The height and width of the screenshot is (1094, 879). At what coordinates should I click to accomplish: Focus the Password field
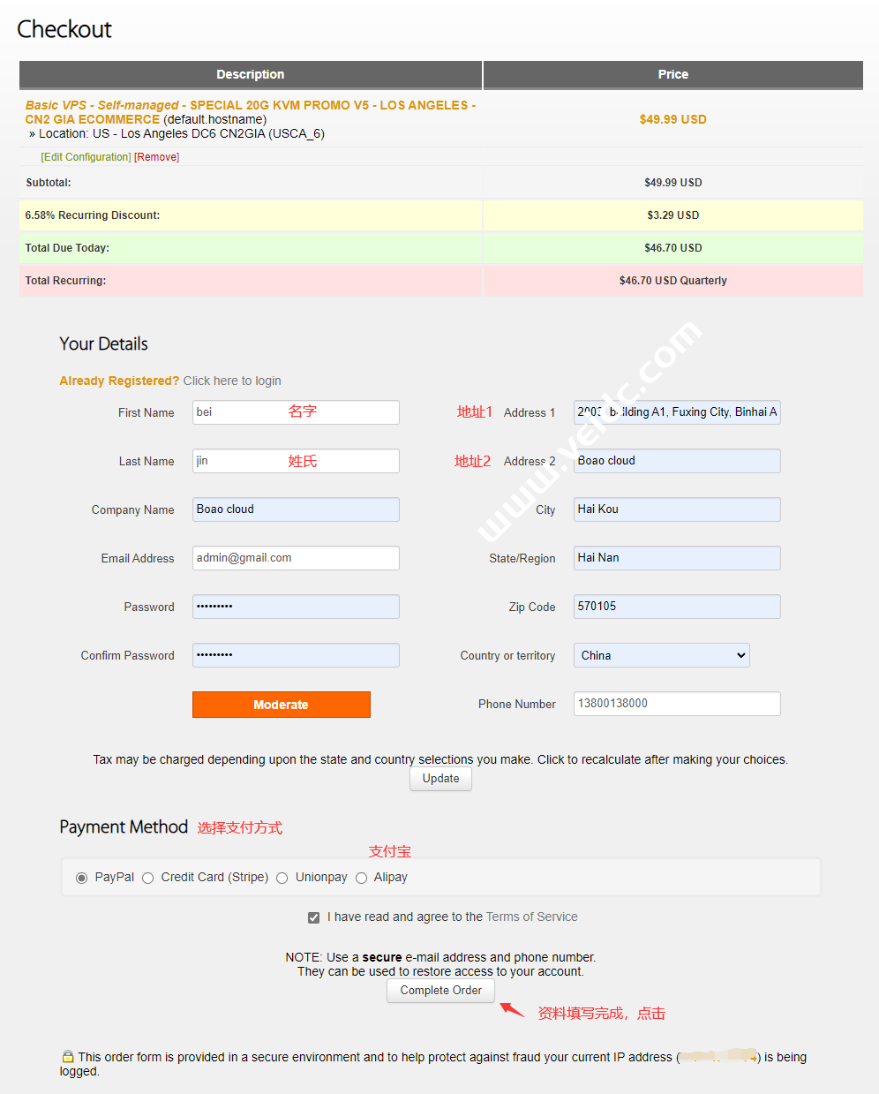coord(296,607)
